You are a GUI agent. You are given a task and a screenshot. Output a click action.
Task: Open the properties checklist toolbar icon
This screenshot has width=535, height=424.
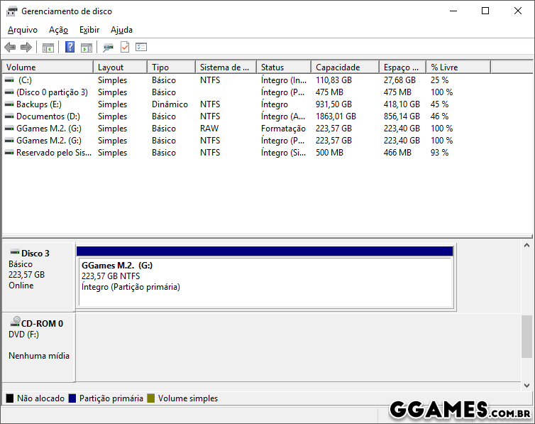(x=141, y=48)
